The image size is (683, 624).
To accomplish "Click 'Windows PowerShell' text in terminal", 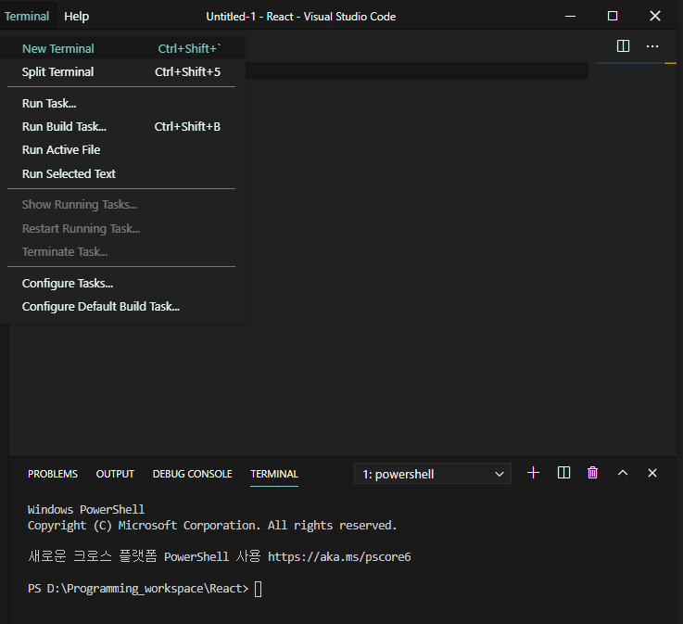I will point(86,509).
